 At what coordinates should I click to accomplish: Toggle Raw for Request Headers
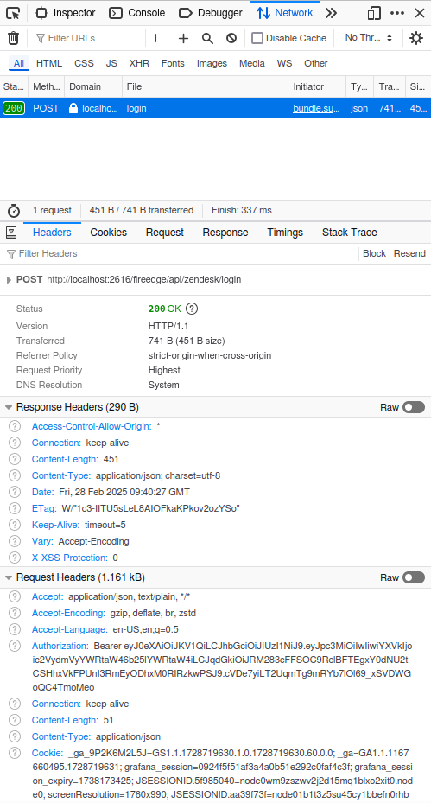414,577
